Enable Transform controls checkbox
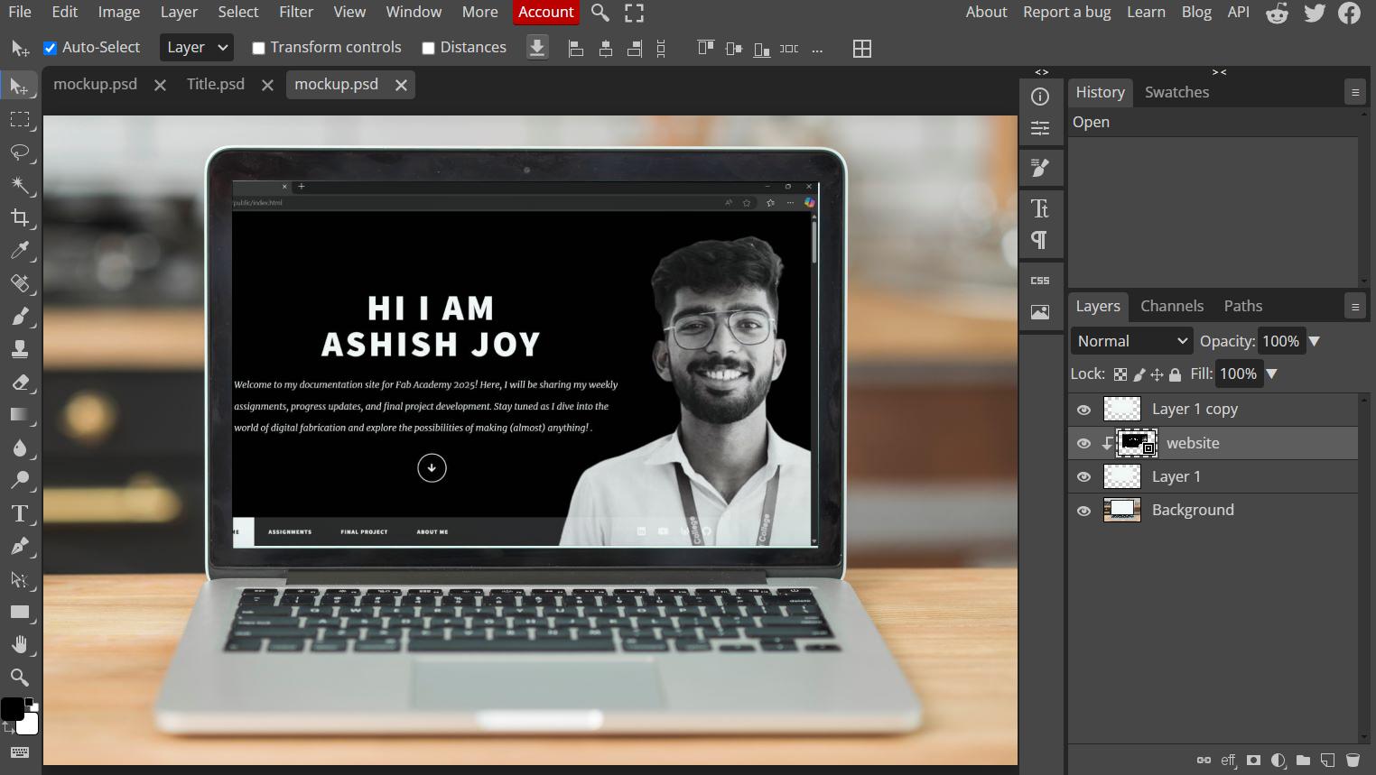1376x775 pixels. (x=258, y=48)
